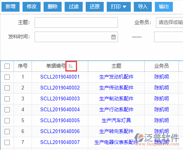This screenshot has height=150, width=183.
Task: Click the 输出 export button
Action: coord(164,7)
